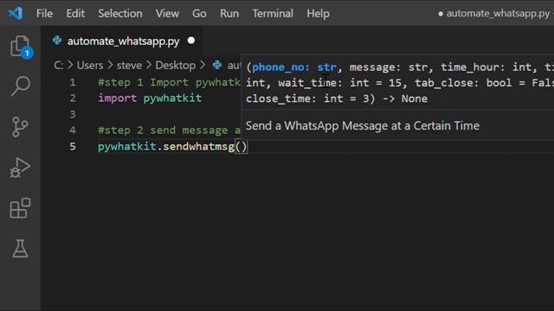The image size is (554, 311).
Task: Open the Selection menu
Action: pos(120,14)
